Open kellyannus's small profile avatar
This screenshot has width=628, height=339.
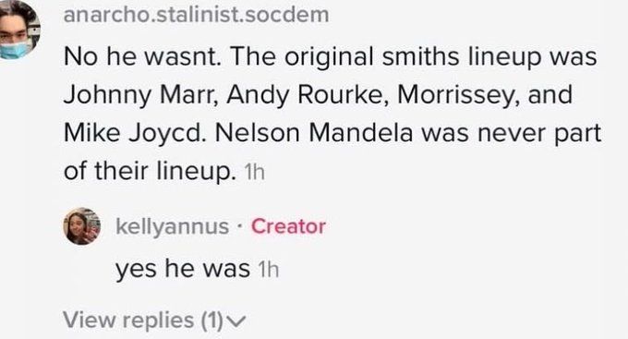point(81,226)
